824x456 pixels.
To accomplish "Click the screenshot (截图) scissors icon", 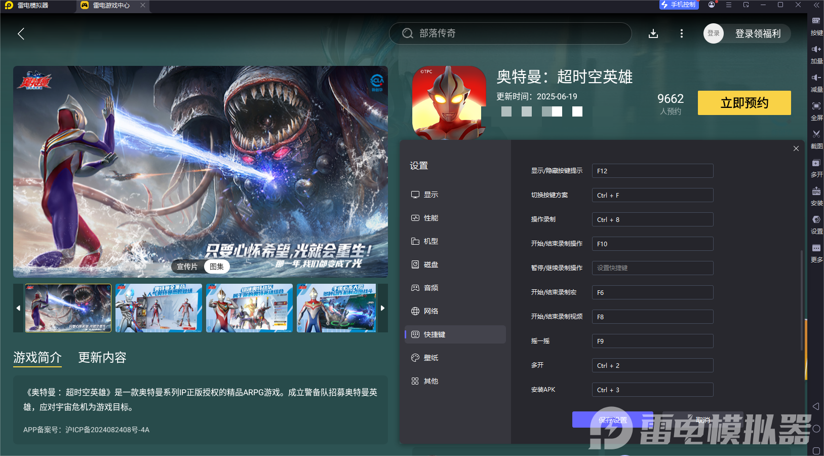I will (x=816, y=134).
